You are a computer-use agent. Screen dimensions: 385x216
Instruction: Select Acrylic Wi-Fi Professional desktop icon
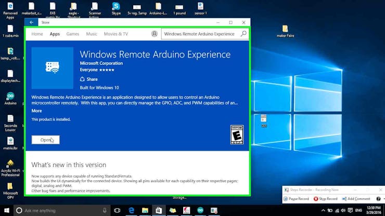(x=10, y=168)
